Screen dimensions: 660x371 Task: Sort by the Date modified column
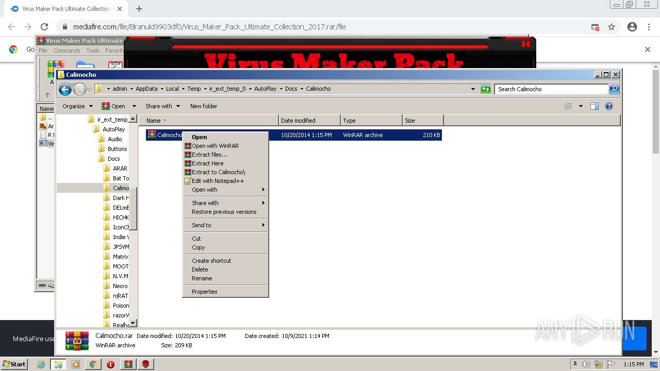tap(309, 121)
